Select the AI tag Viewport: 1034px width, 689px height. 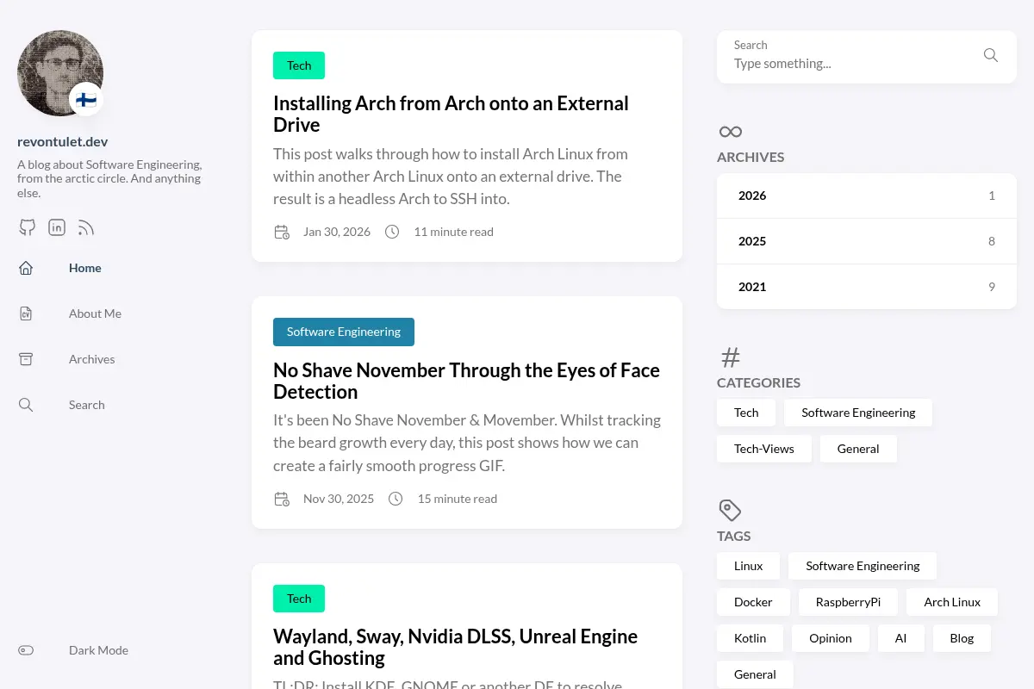(900, 638)
